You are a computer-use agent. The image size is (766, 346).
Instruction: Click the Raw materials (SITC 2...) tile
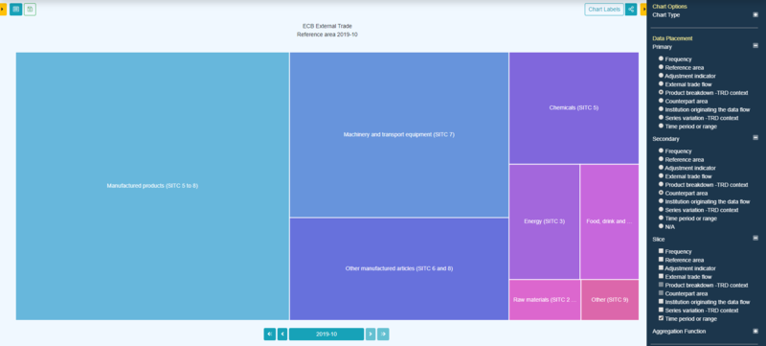[x=545, y=300]
